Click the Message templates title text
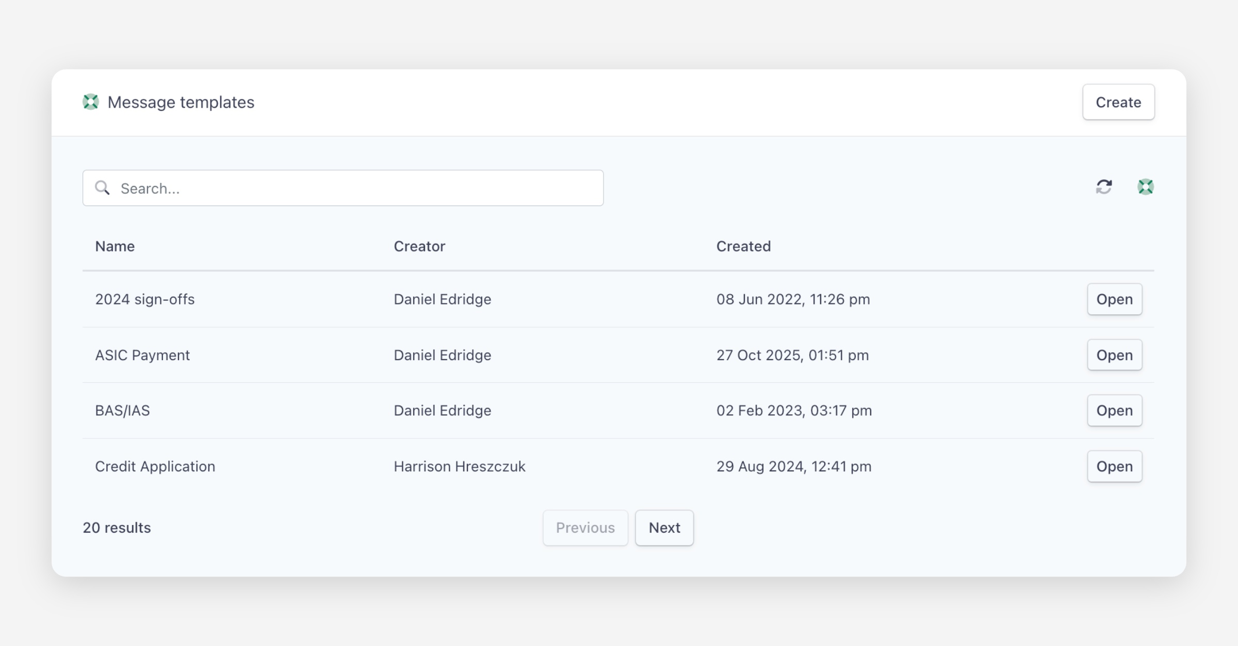 (x=181, y=102)
